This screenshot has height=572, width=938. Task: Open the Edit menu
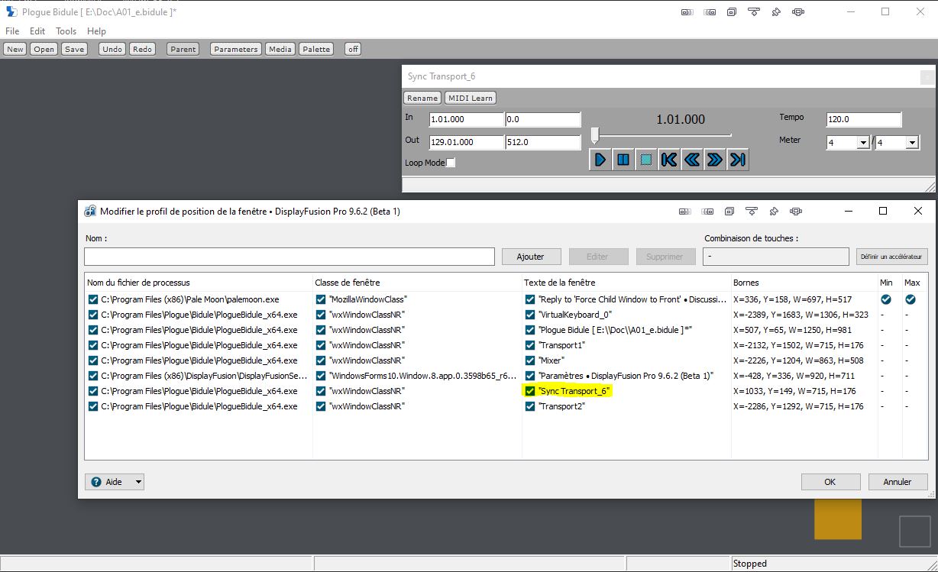click(x=37, y=31)
